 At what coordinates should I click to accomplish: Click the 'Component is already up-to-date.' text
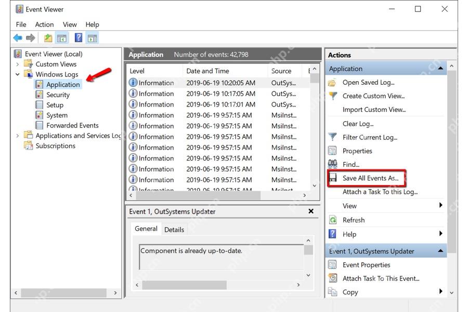[x=191, y=251]
